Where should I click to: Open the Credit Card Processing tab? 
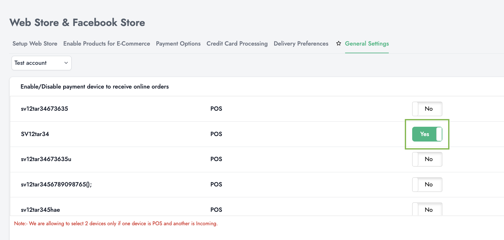coord(237,44)
